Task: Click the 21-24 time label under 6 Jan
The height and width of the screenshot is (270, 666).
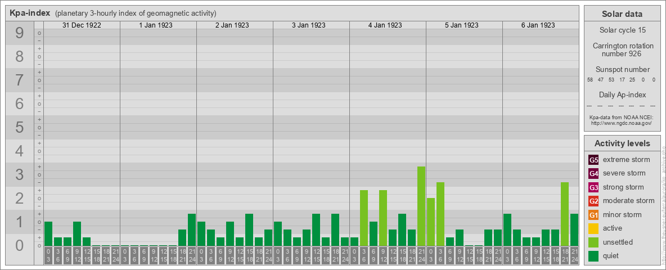Action: (574, 256)
